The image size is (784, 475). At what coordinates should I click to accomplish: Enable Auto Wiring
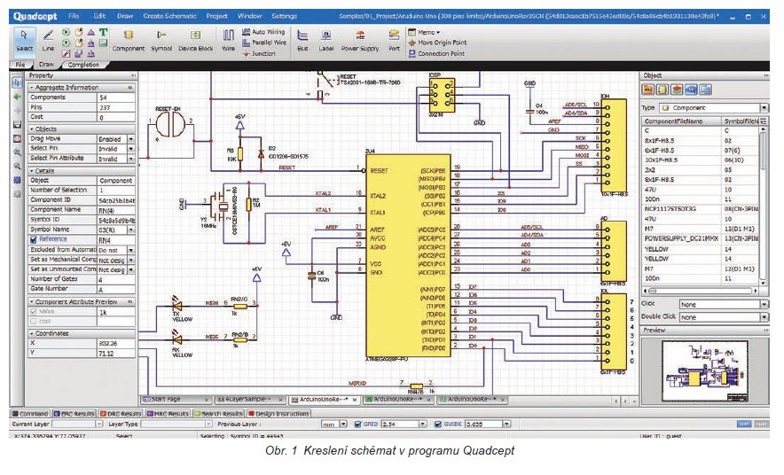(264, 32)
